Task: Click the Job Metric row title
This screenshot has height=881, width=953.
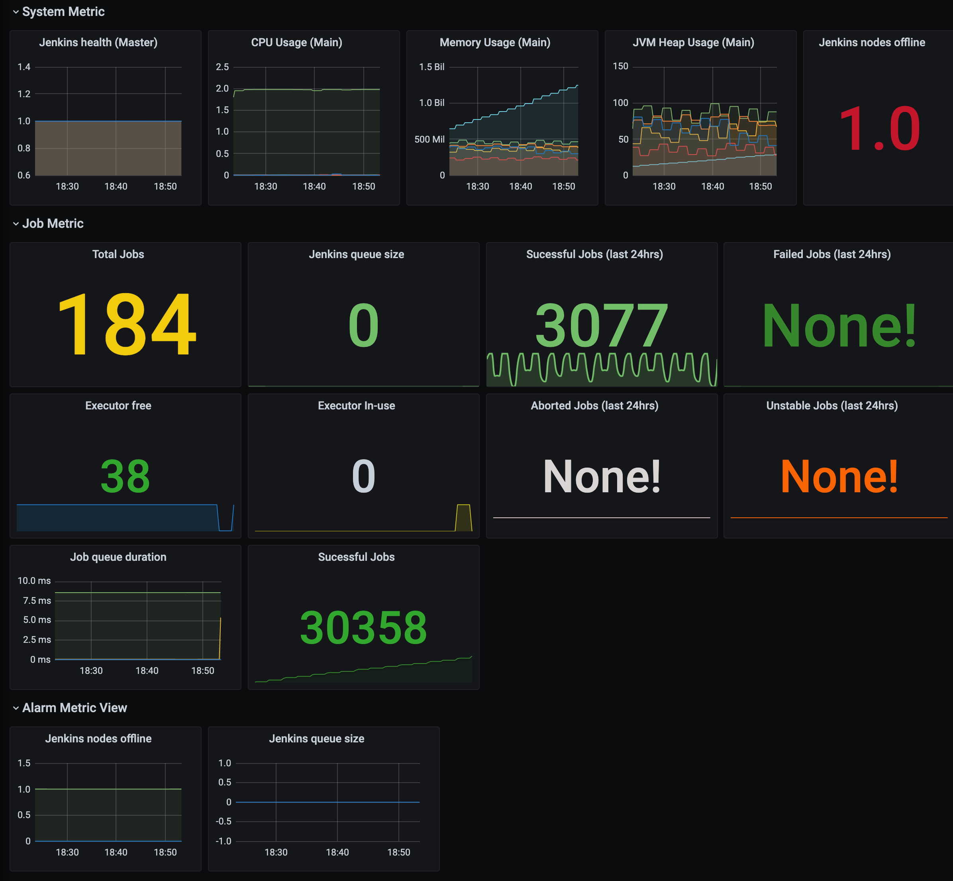Action: pos(53,223)
